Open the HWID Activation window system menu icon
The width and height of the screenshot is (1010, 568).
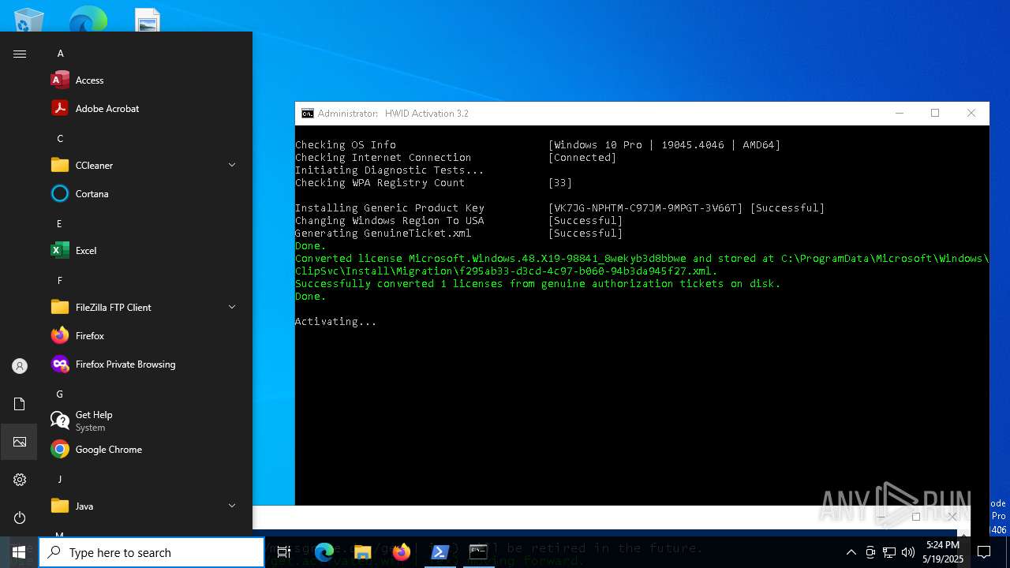click(308, 114)
